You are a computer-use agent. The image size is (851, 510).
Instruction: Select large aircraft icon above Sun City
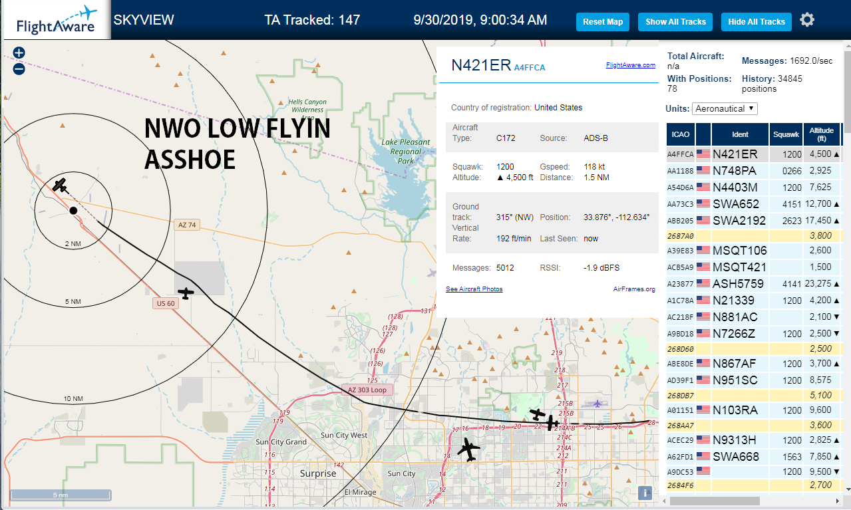tap(469, 449)
